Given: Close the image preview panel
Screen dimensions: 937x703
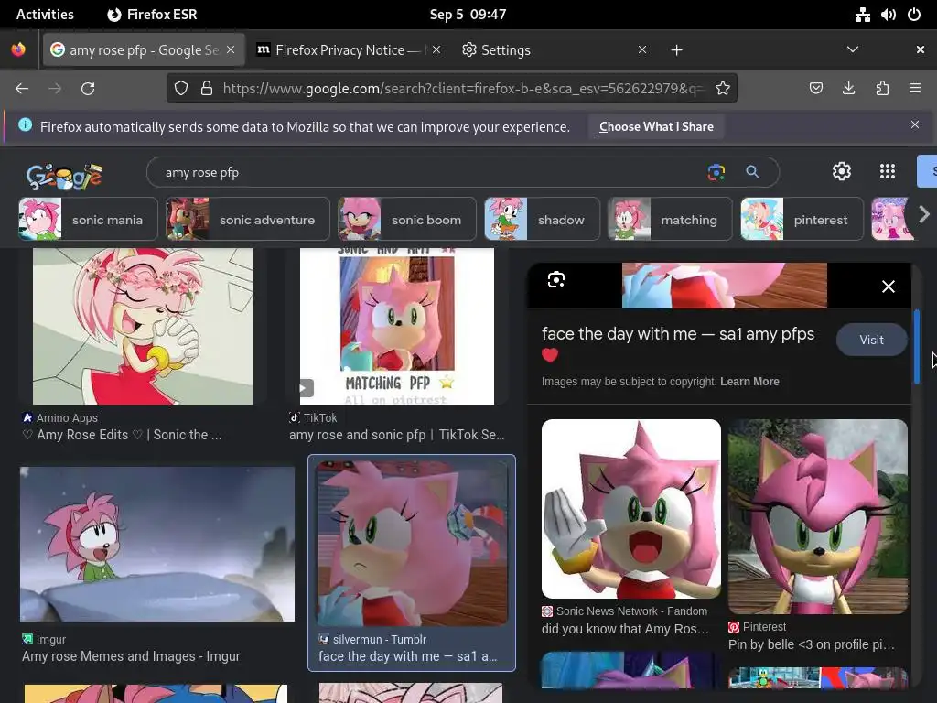Looking at the screenshot, I should point(889,287).
